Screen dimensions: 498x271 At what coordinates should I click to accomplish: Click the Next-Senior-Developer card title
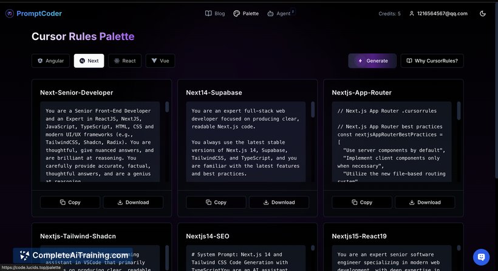click(x=77, y=93)
